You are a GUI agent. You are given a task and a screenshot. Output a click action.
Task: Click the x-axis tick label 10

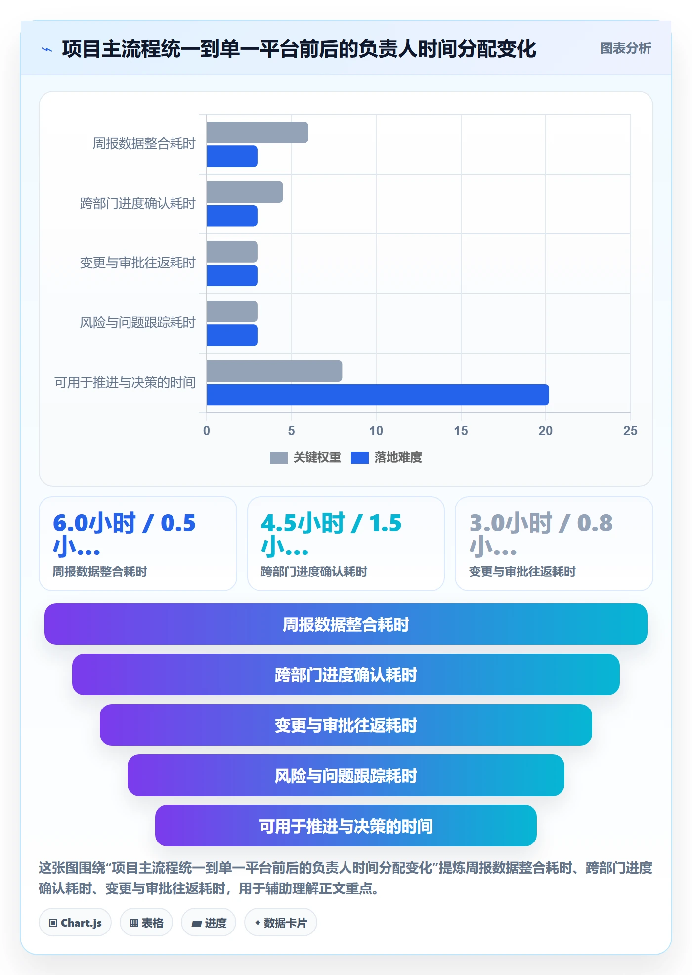[x=376, y=431]
